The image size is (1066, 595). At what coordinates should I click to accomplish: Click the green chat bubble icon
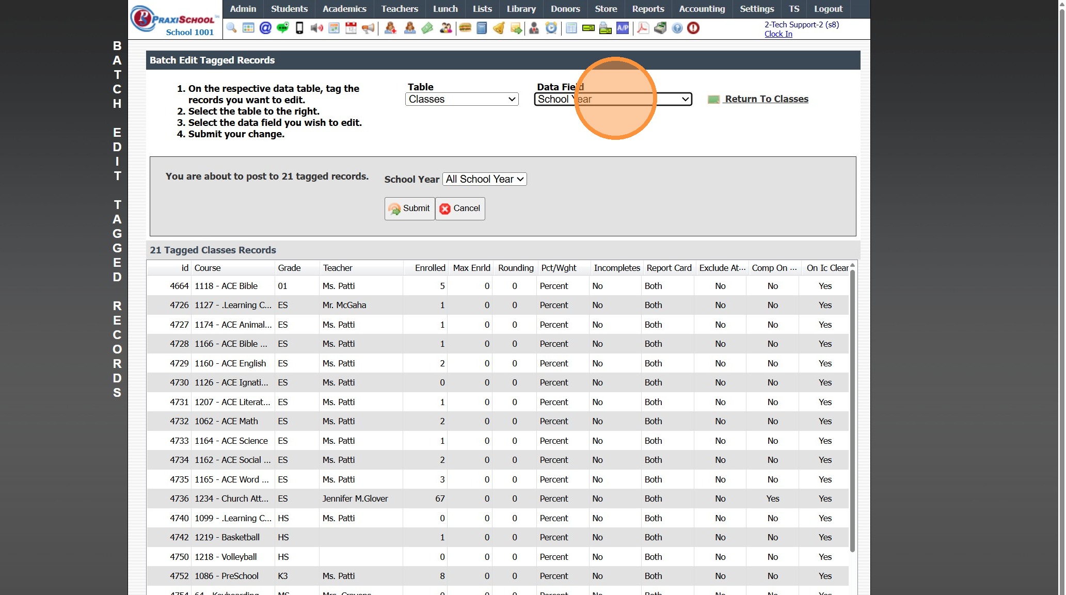tap(282, 28)
